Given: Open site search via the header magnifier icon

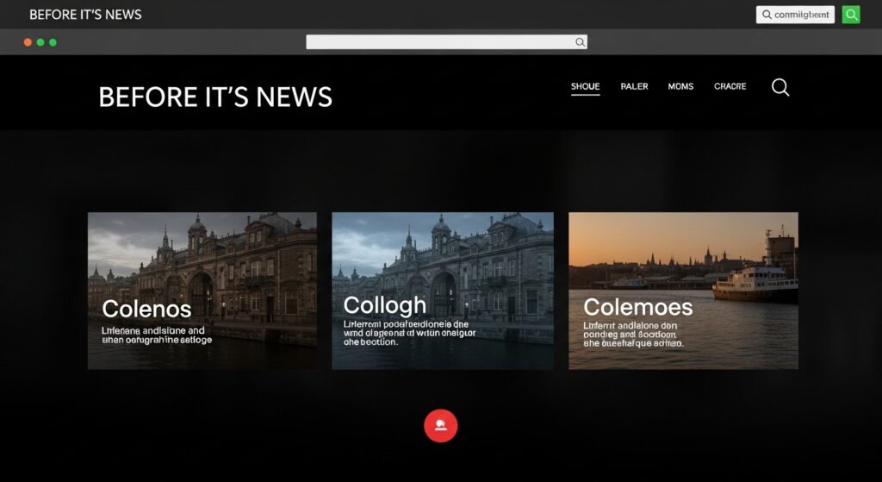Looking at the screenshot, I should [780, 87].
